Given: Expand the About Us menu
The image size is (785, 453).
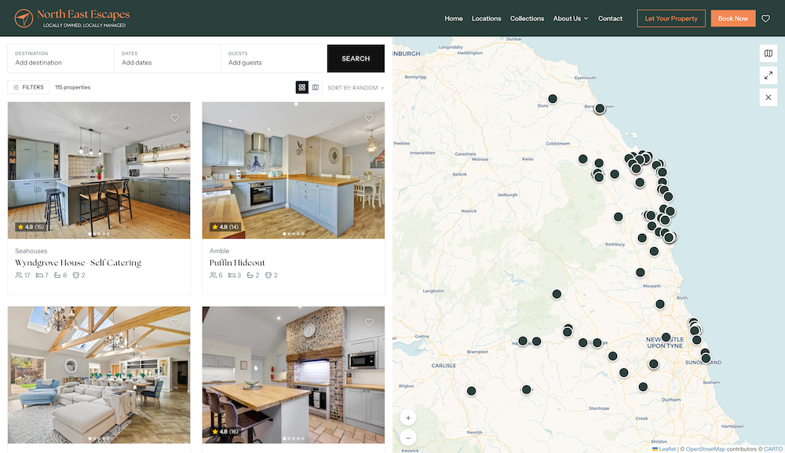Looking at the screenshot, I should click(x=570, y=19).
